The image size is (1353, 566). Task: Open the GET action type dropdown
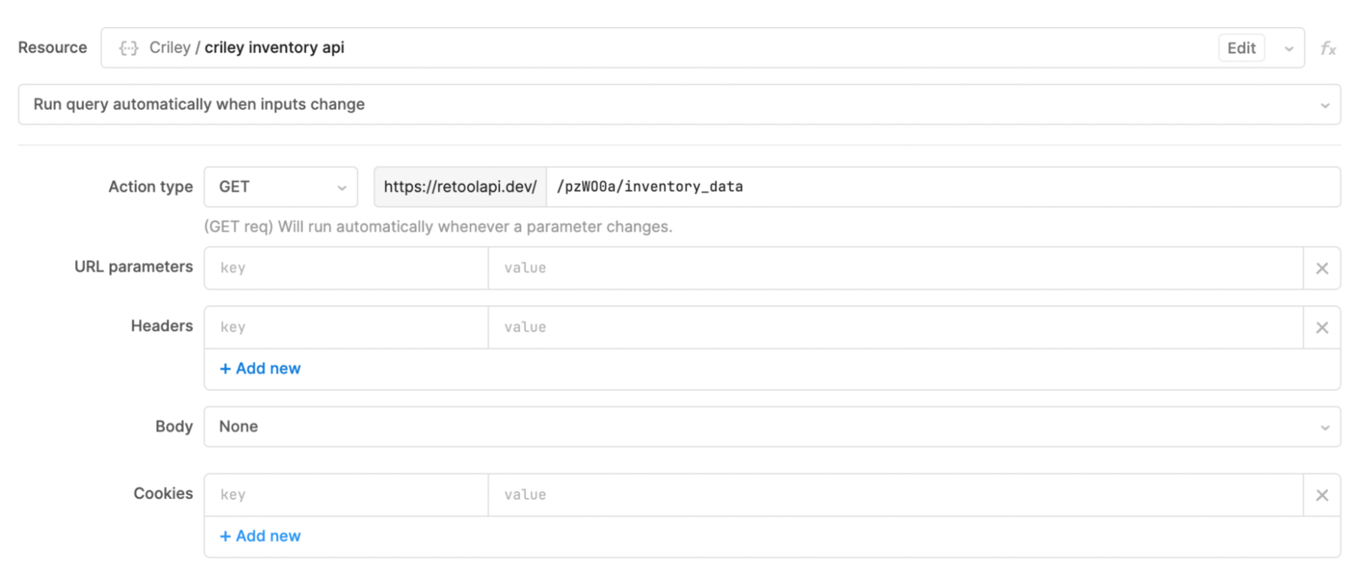pyautogui.click(x=280, y=187)
